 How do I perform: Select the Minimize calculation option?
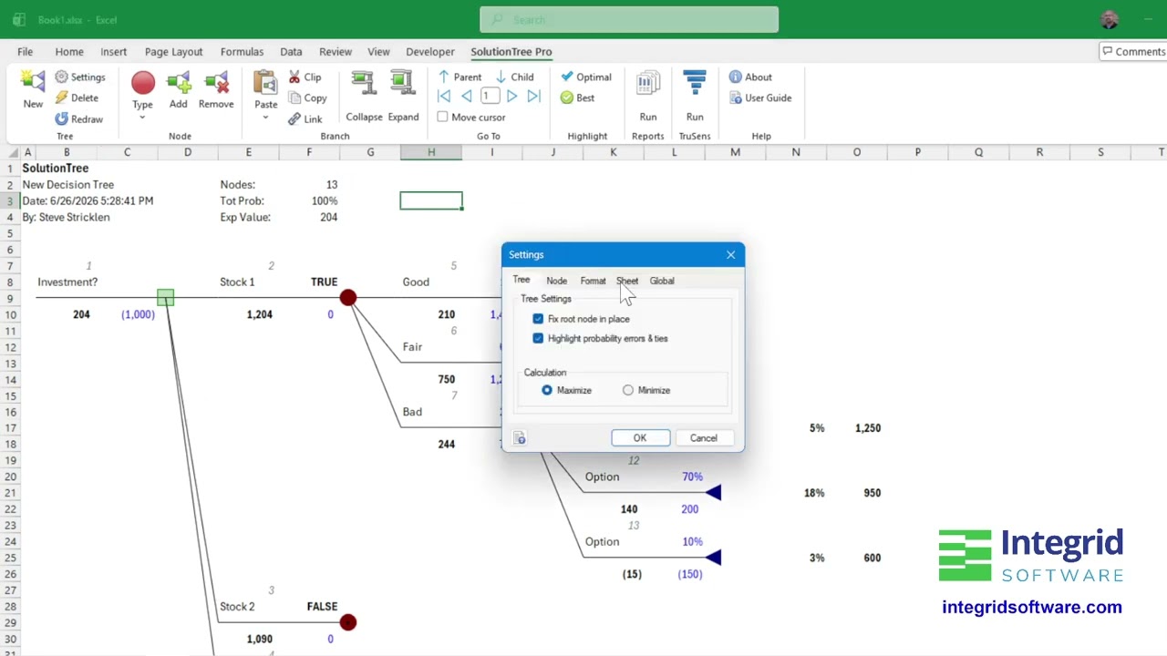(628, 390)
